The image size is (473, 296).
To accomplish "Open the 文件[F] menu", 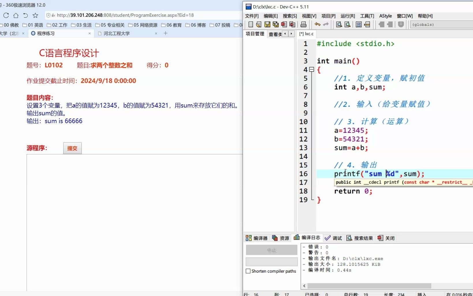I will pos(252,16).
